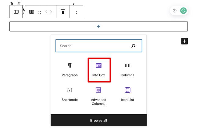Click the magnifying glass search icon

[133, 46]
